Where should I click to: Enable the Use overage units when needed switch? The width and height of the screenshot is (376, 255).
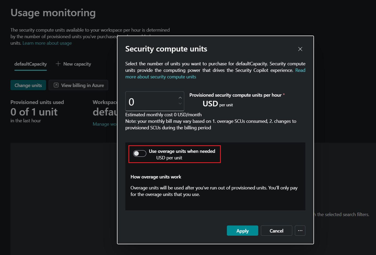(x=140, y=153)
